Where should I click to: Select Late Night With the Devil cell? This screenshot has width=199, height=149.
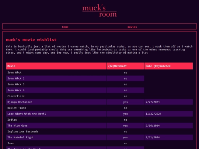click(x=56, y=114)
